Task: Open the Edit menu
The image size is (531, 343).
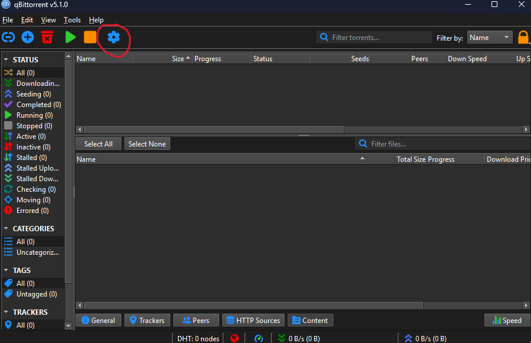Action: (27, 20)
